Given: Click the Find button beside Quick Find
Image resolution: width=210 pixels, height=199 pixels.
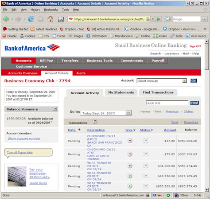Looking at the screenshot, I should [x=194, y=103].
